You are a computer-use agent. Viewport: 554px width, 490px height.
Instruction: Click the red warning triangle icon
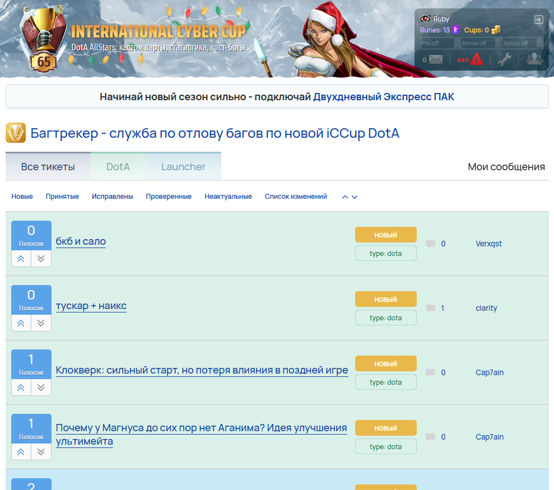tap(477, 59)
